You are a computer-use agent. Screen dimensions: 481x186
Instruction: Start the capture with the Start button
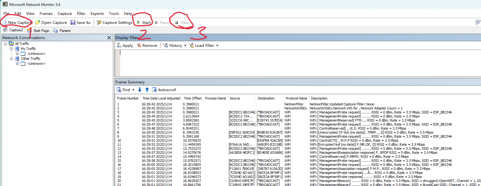144,22
